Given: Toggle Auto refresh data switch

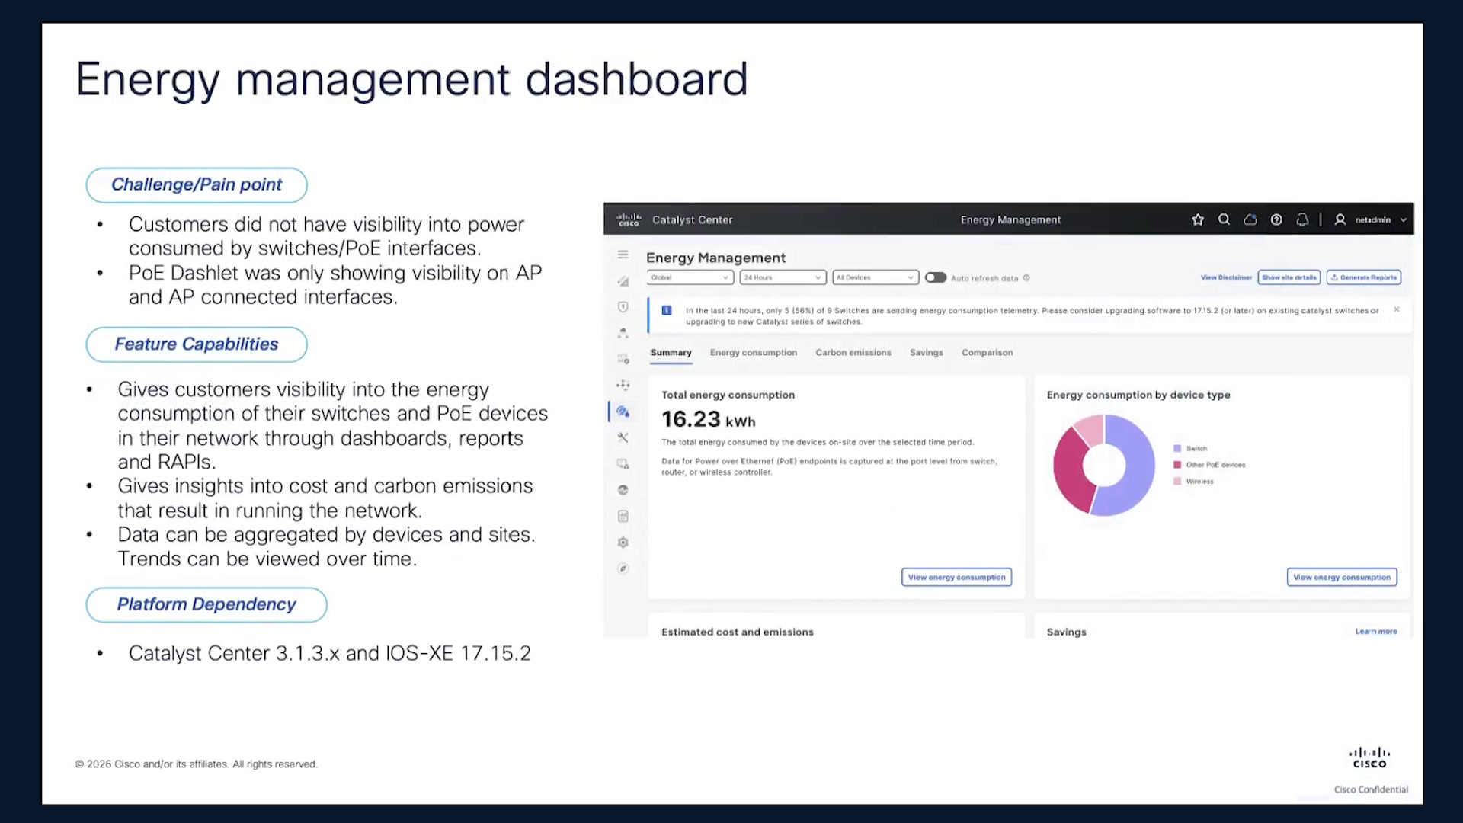Looking at the screenshot, I should [936, 277].
